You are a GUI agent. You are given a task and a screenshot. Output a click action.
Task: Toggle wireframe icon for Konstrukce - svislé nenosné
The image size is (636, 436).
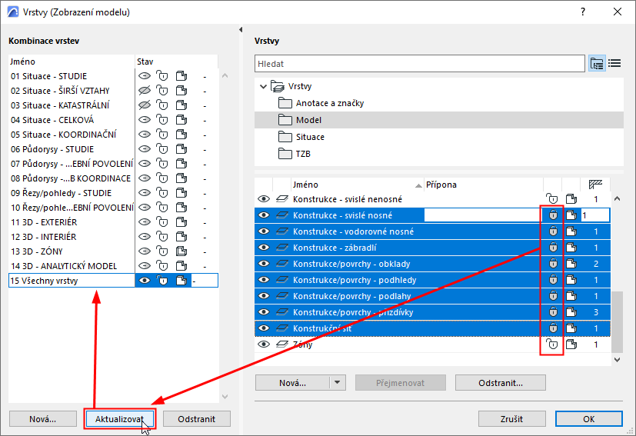[571, 198]
